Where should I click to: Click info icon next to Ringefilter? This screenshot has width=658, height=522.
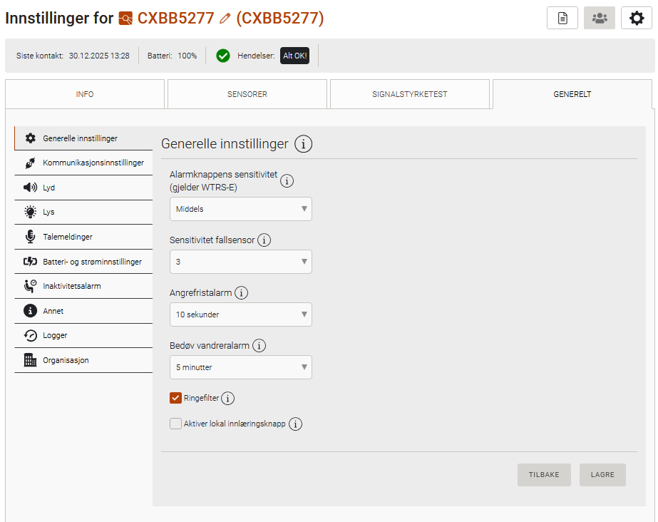pyautogui.click(x=228, y=399)
